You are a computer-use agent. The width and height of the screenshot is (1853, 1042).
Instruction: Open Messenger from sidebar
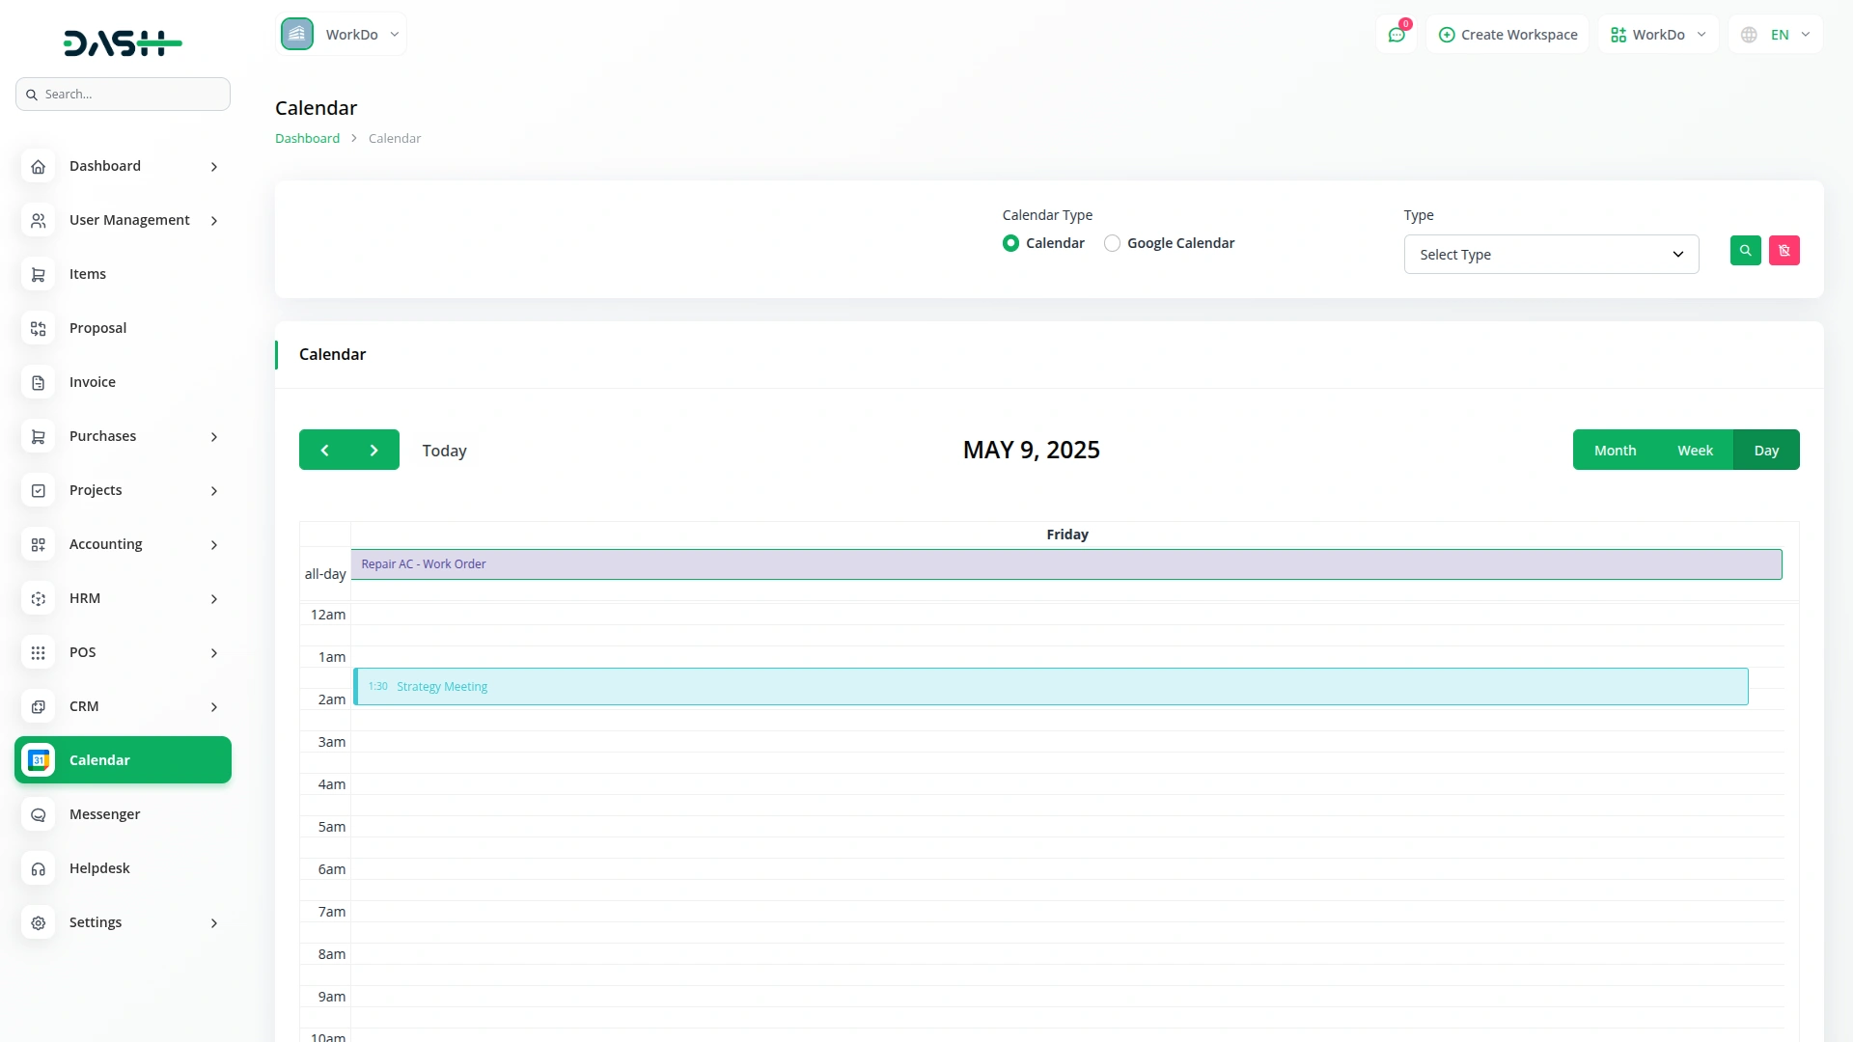coord(104,814)
